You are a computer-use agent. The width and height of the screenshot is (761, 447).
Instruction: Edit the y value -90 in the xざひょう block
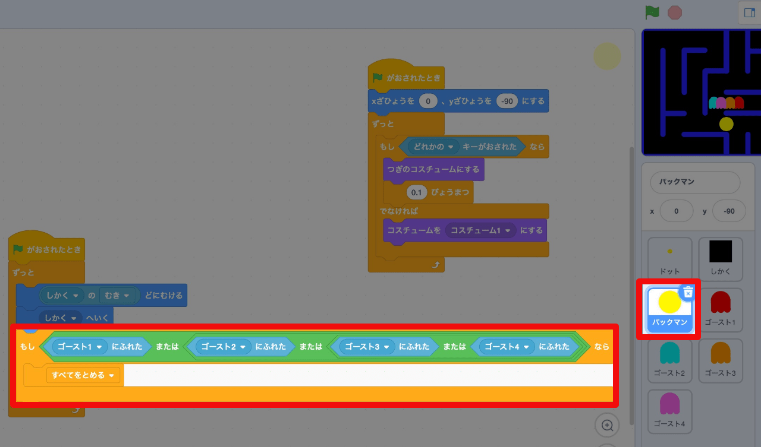507,101
